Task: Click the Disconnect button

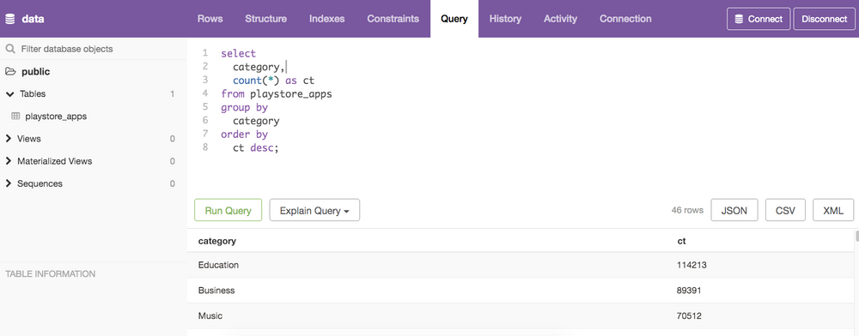Action: (x=824, y=19)
